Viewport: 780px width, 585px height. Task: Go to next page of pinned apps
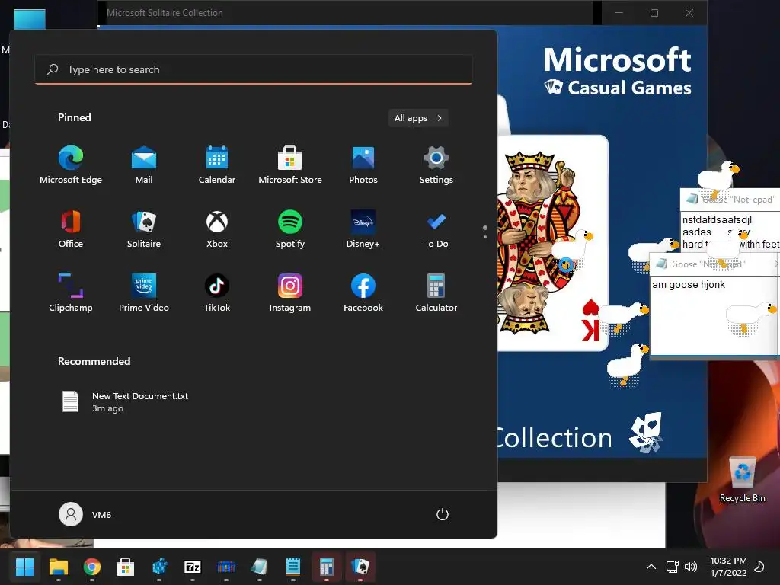485,236
